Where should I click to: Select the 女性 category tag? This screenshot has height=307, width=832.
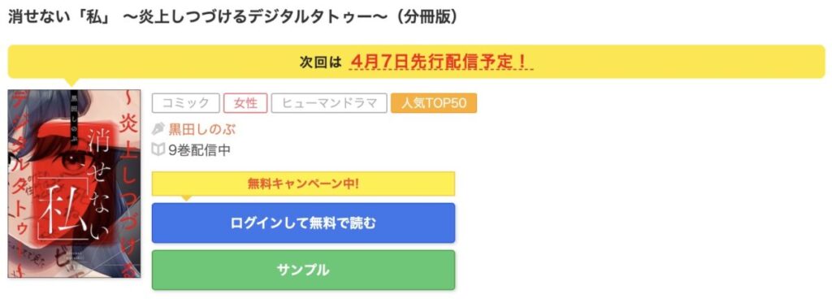[x=245, y=103]
